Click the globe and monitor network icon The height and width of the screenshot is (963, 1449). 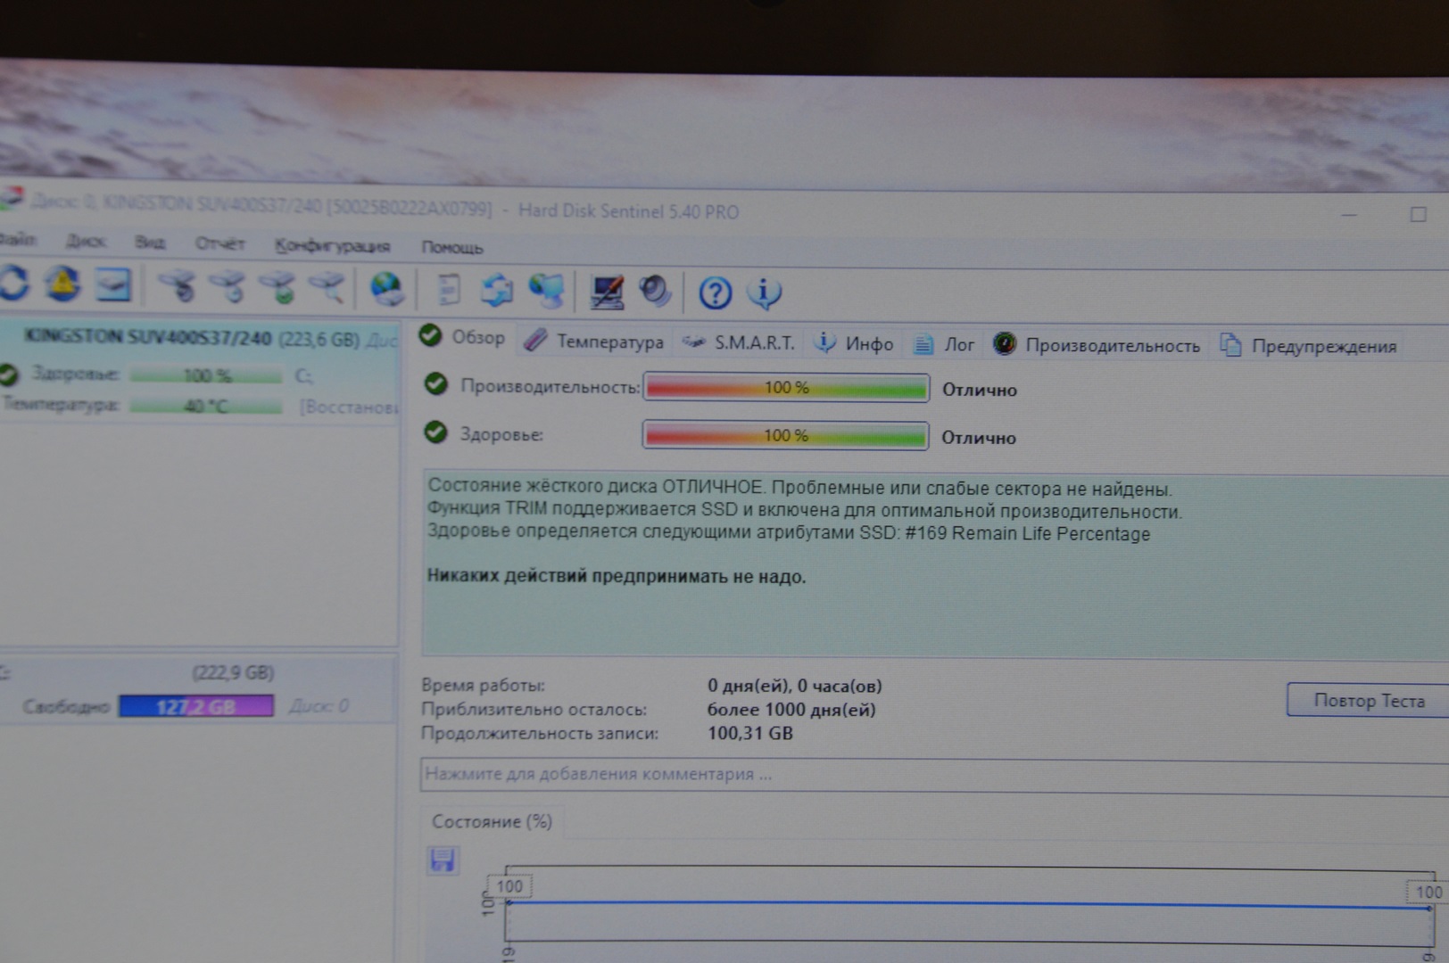(x=545, y=291)
